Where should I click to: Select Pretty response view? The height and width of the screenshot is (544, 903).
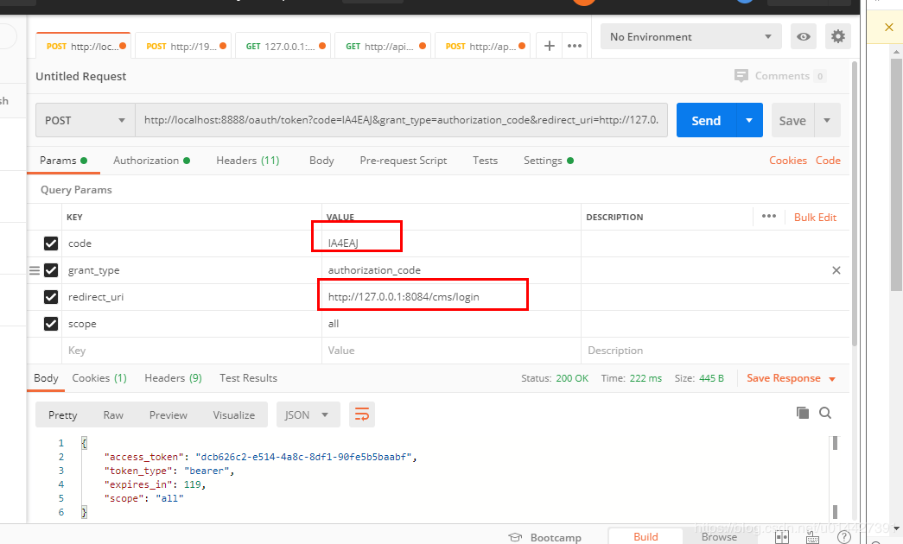tap(63, 415)
